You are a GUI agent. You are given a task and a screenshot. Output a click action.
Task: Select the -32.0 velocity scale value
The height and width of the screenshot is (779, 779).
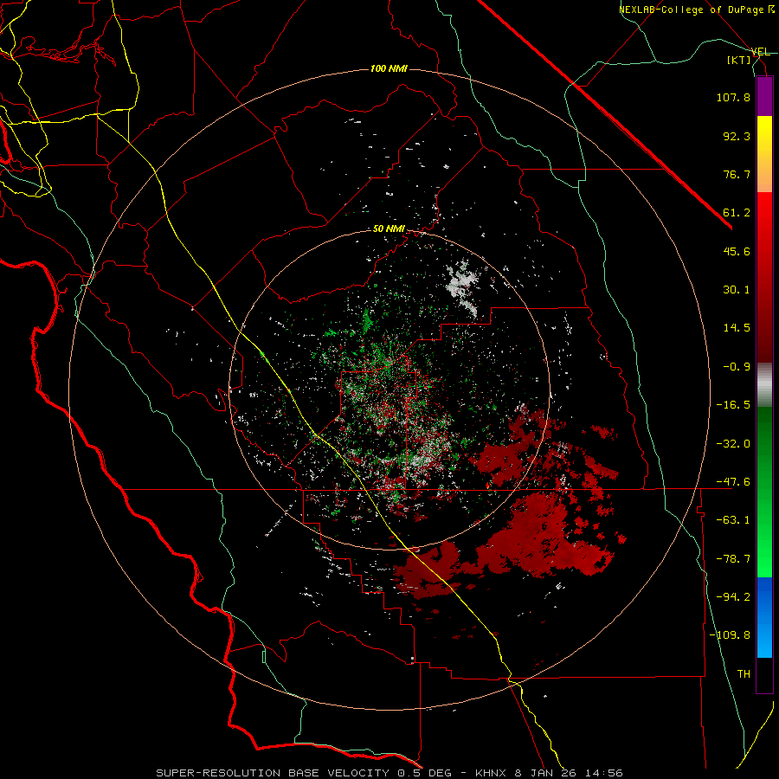(733, 444)
